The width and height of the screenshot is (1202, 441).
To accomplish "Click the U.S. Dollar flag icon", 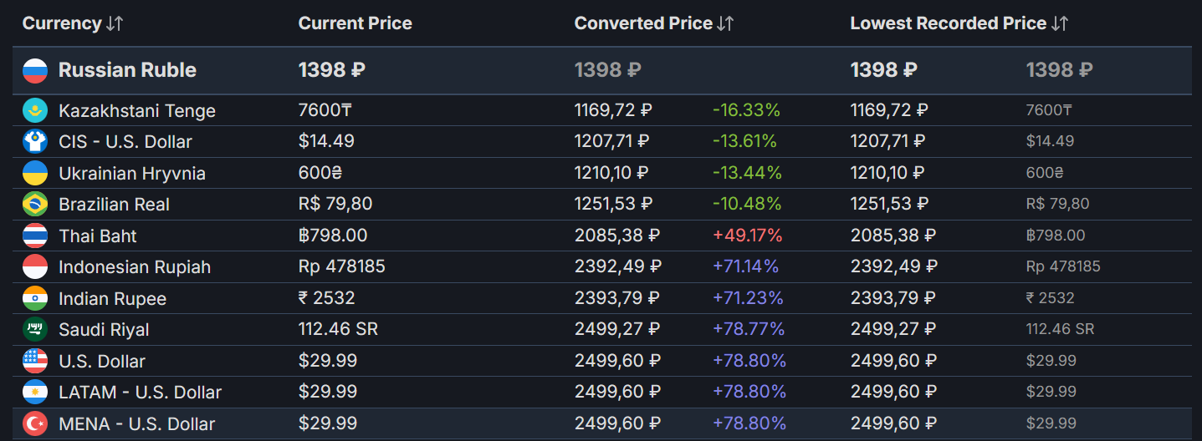I will pos(35,361).
